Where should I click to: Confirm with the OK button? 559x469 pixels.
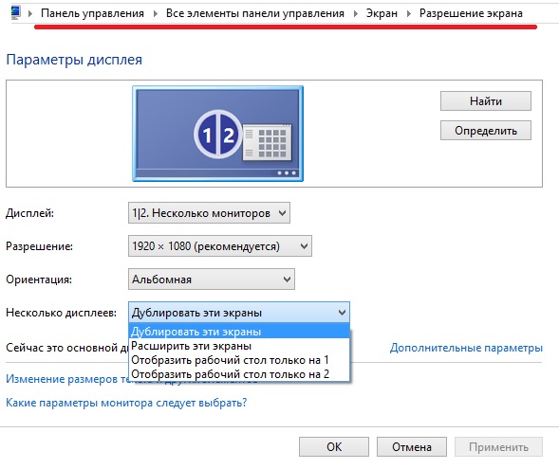pyautogui.click(x=334, y=447)
